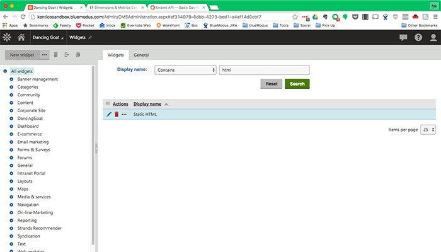Select the Intranet Portal category

coord(31,173)
